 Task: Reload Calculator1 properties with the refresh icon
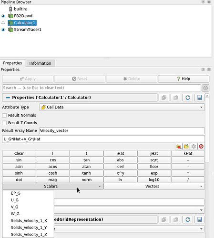coord(188,98)
